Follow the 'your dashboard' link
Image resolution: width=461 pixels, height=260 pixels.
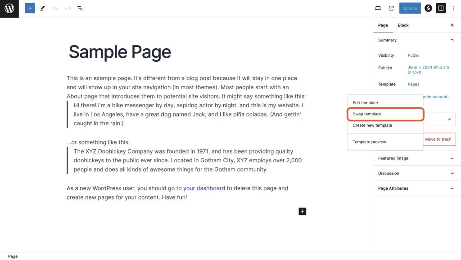tap(204, 188)
